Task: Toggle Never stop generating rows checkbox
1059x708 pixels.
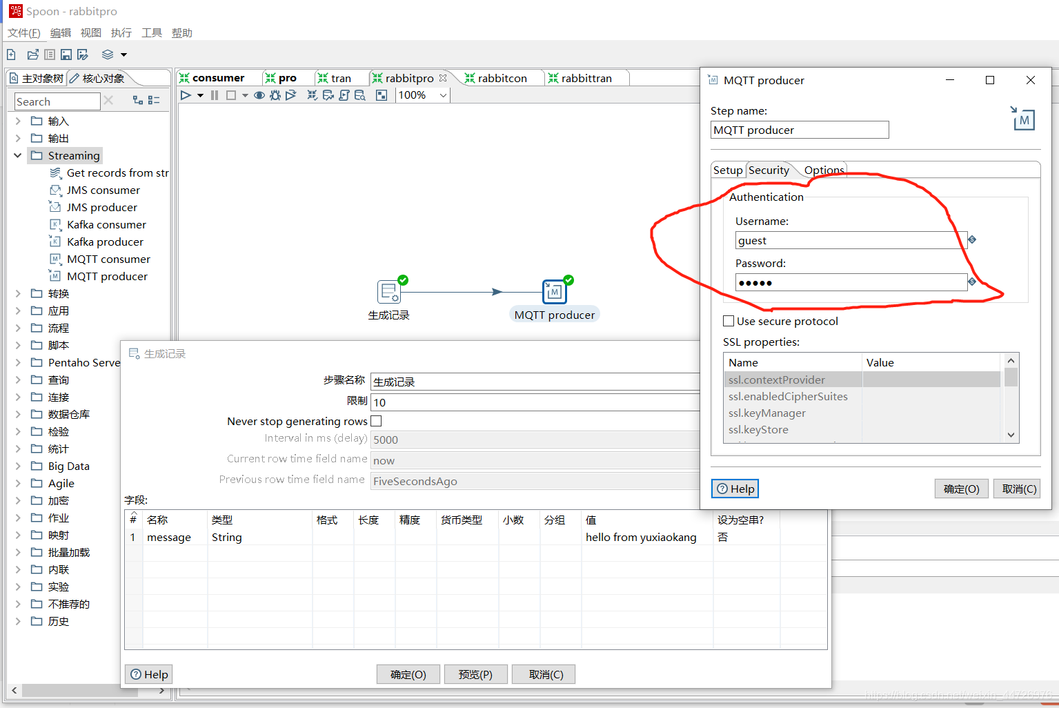Action: [376, 421]
